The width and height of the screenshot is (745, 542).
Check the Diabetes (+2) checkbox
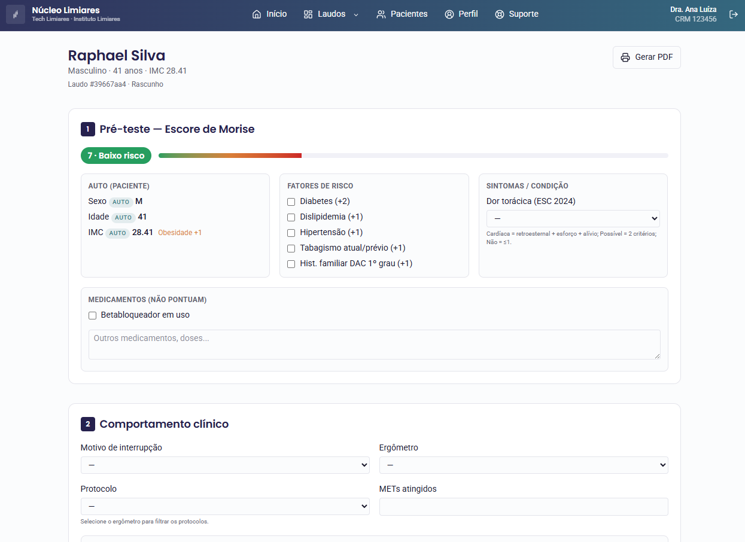click(291, 202)
